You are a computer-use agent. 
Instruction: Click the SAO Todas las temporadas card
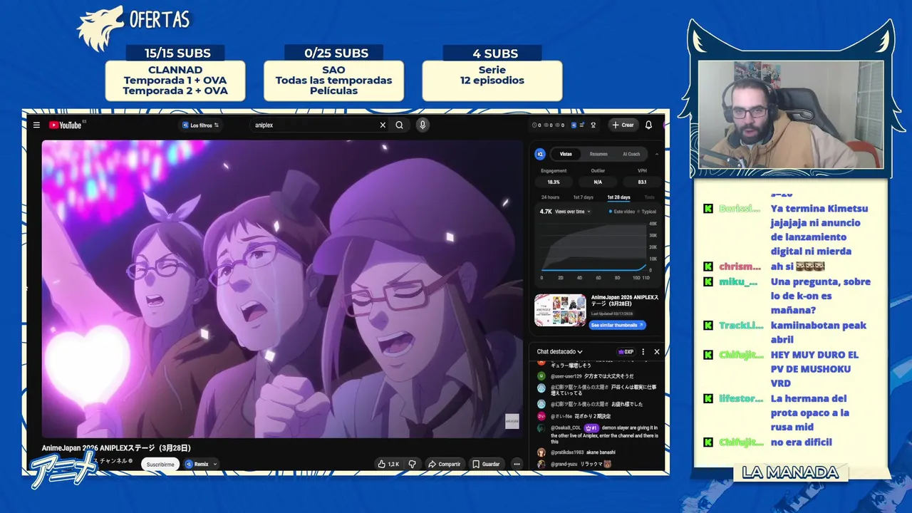click(333, 81)
